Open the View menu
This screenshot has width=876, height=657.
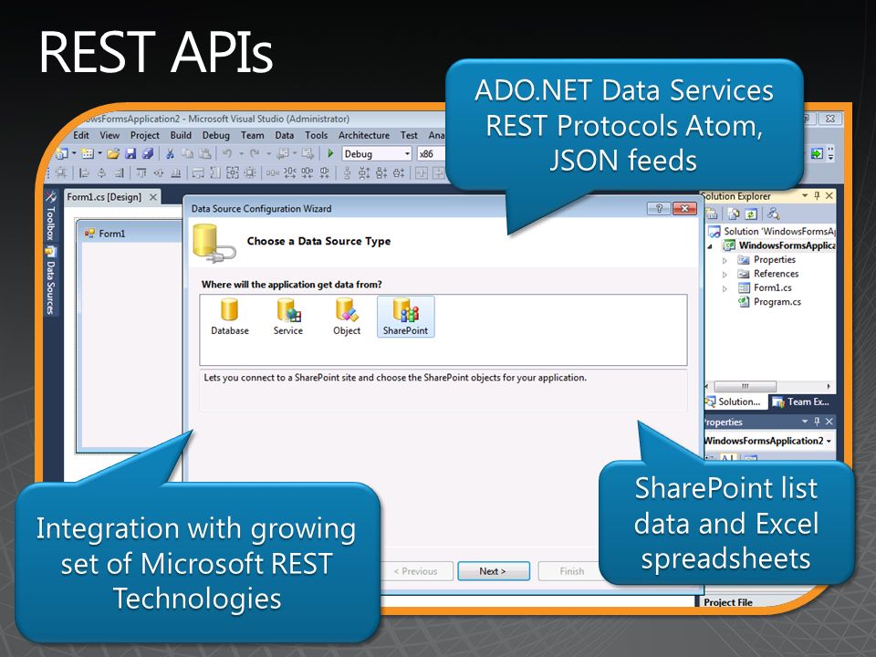[x=109, y=135]
